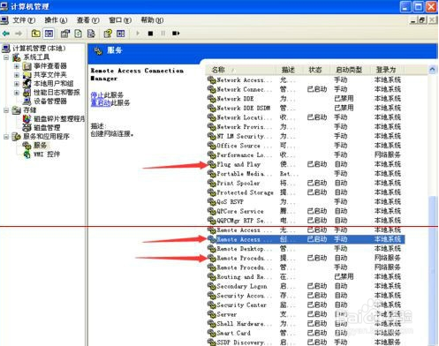Open the Properties toolbar icon

pyautogui.click(x=65, y=34)
